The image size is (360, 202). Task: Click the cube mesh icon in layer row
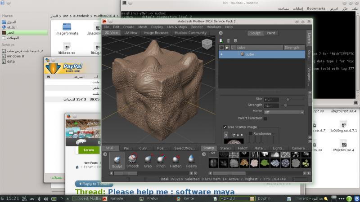click(x=242, y=54)
